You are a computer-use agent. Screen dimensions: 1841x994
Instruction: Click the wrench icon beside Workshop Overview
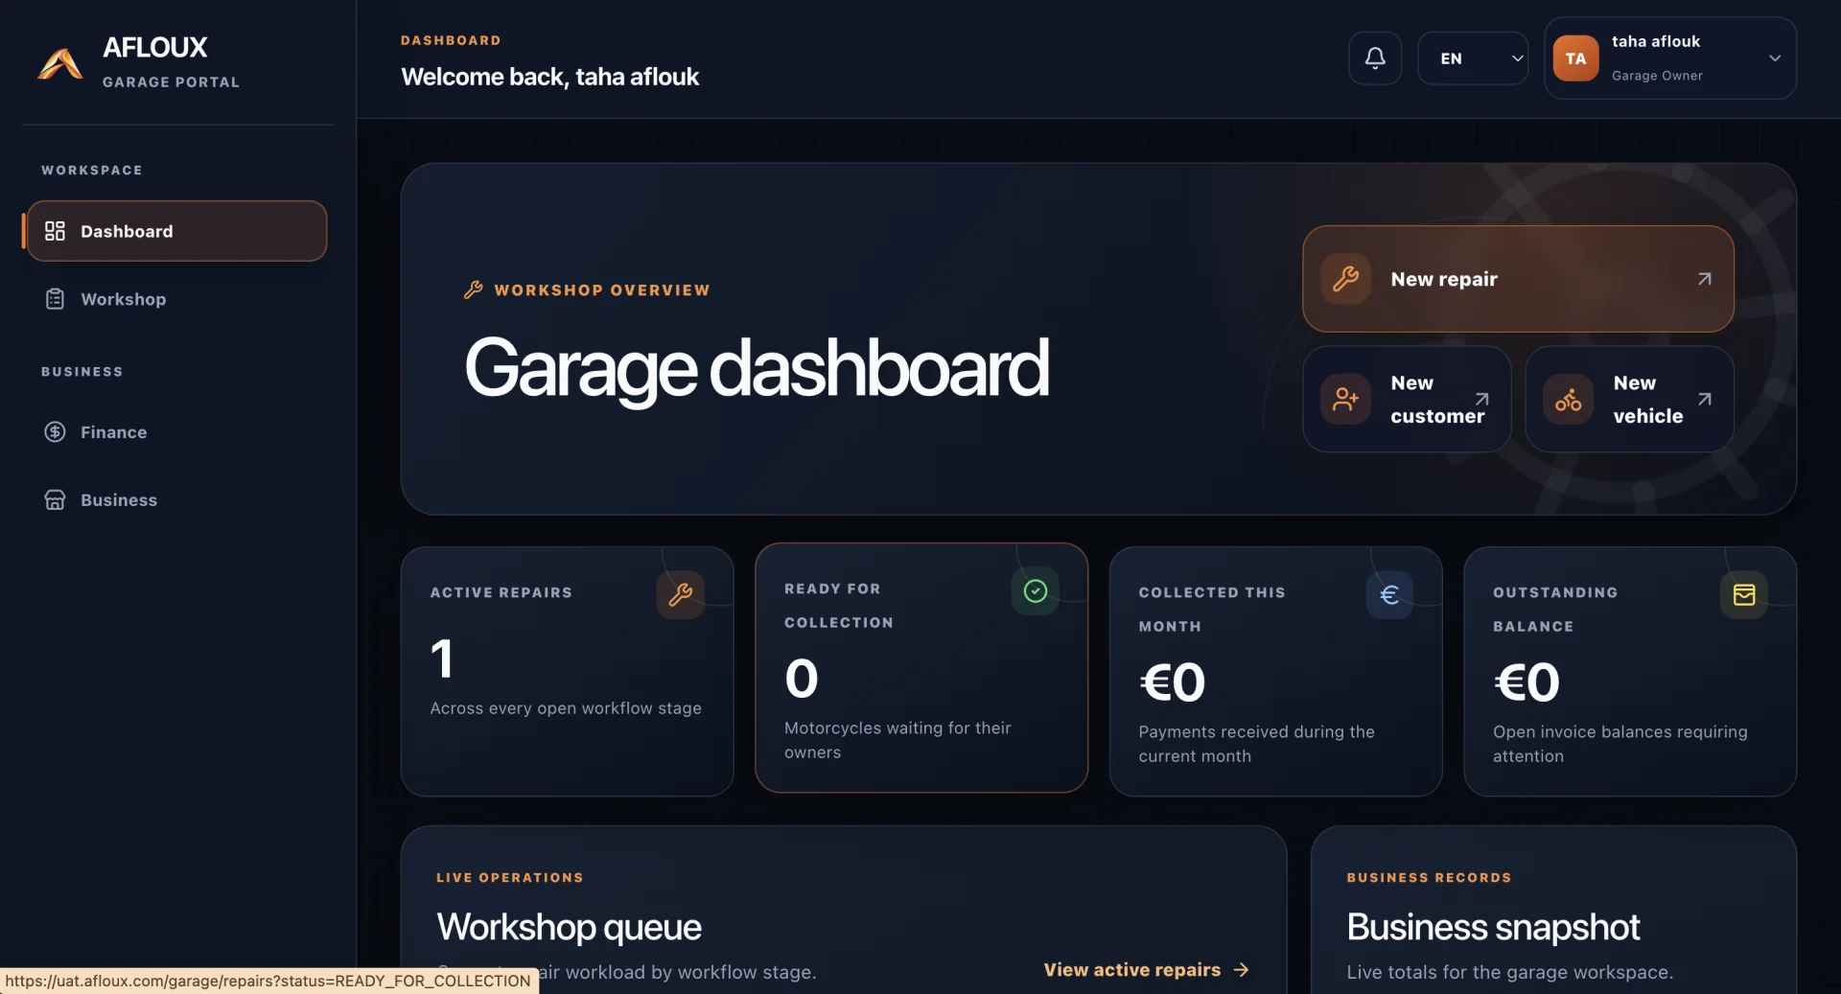(473, 289)
